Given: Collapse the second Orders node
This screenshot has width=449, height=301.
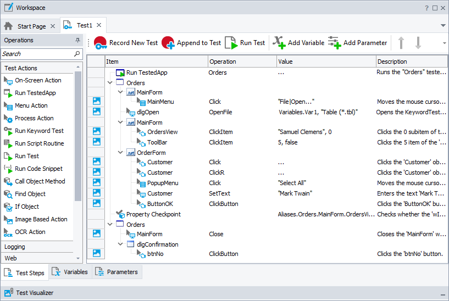Looking at the screenshot, I should point(110,224).
